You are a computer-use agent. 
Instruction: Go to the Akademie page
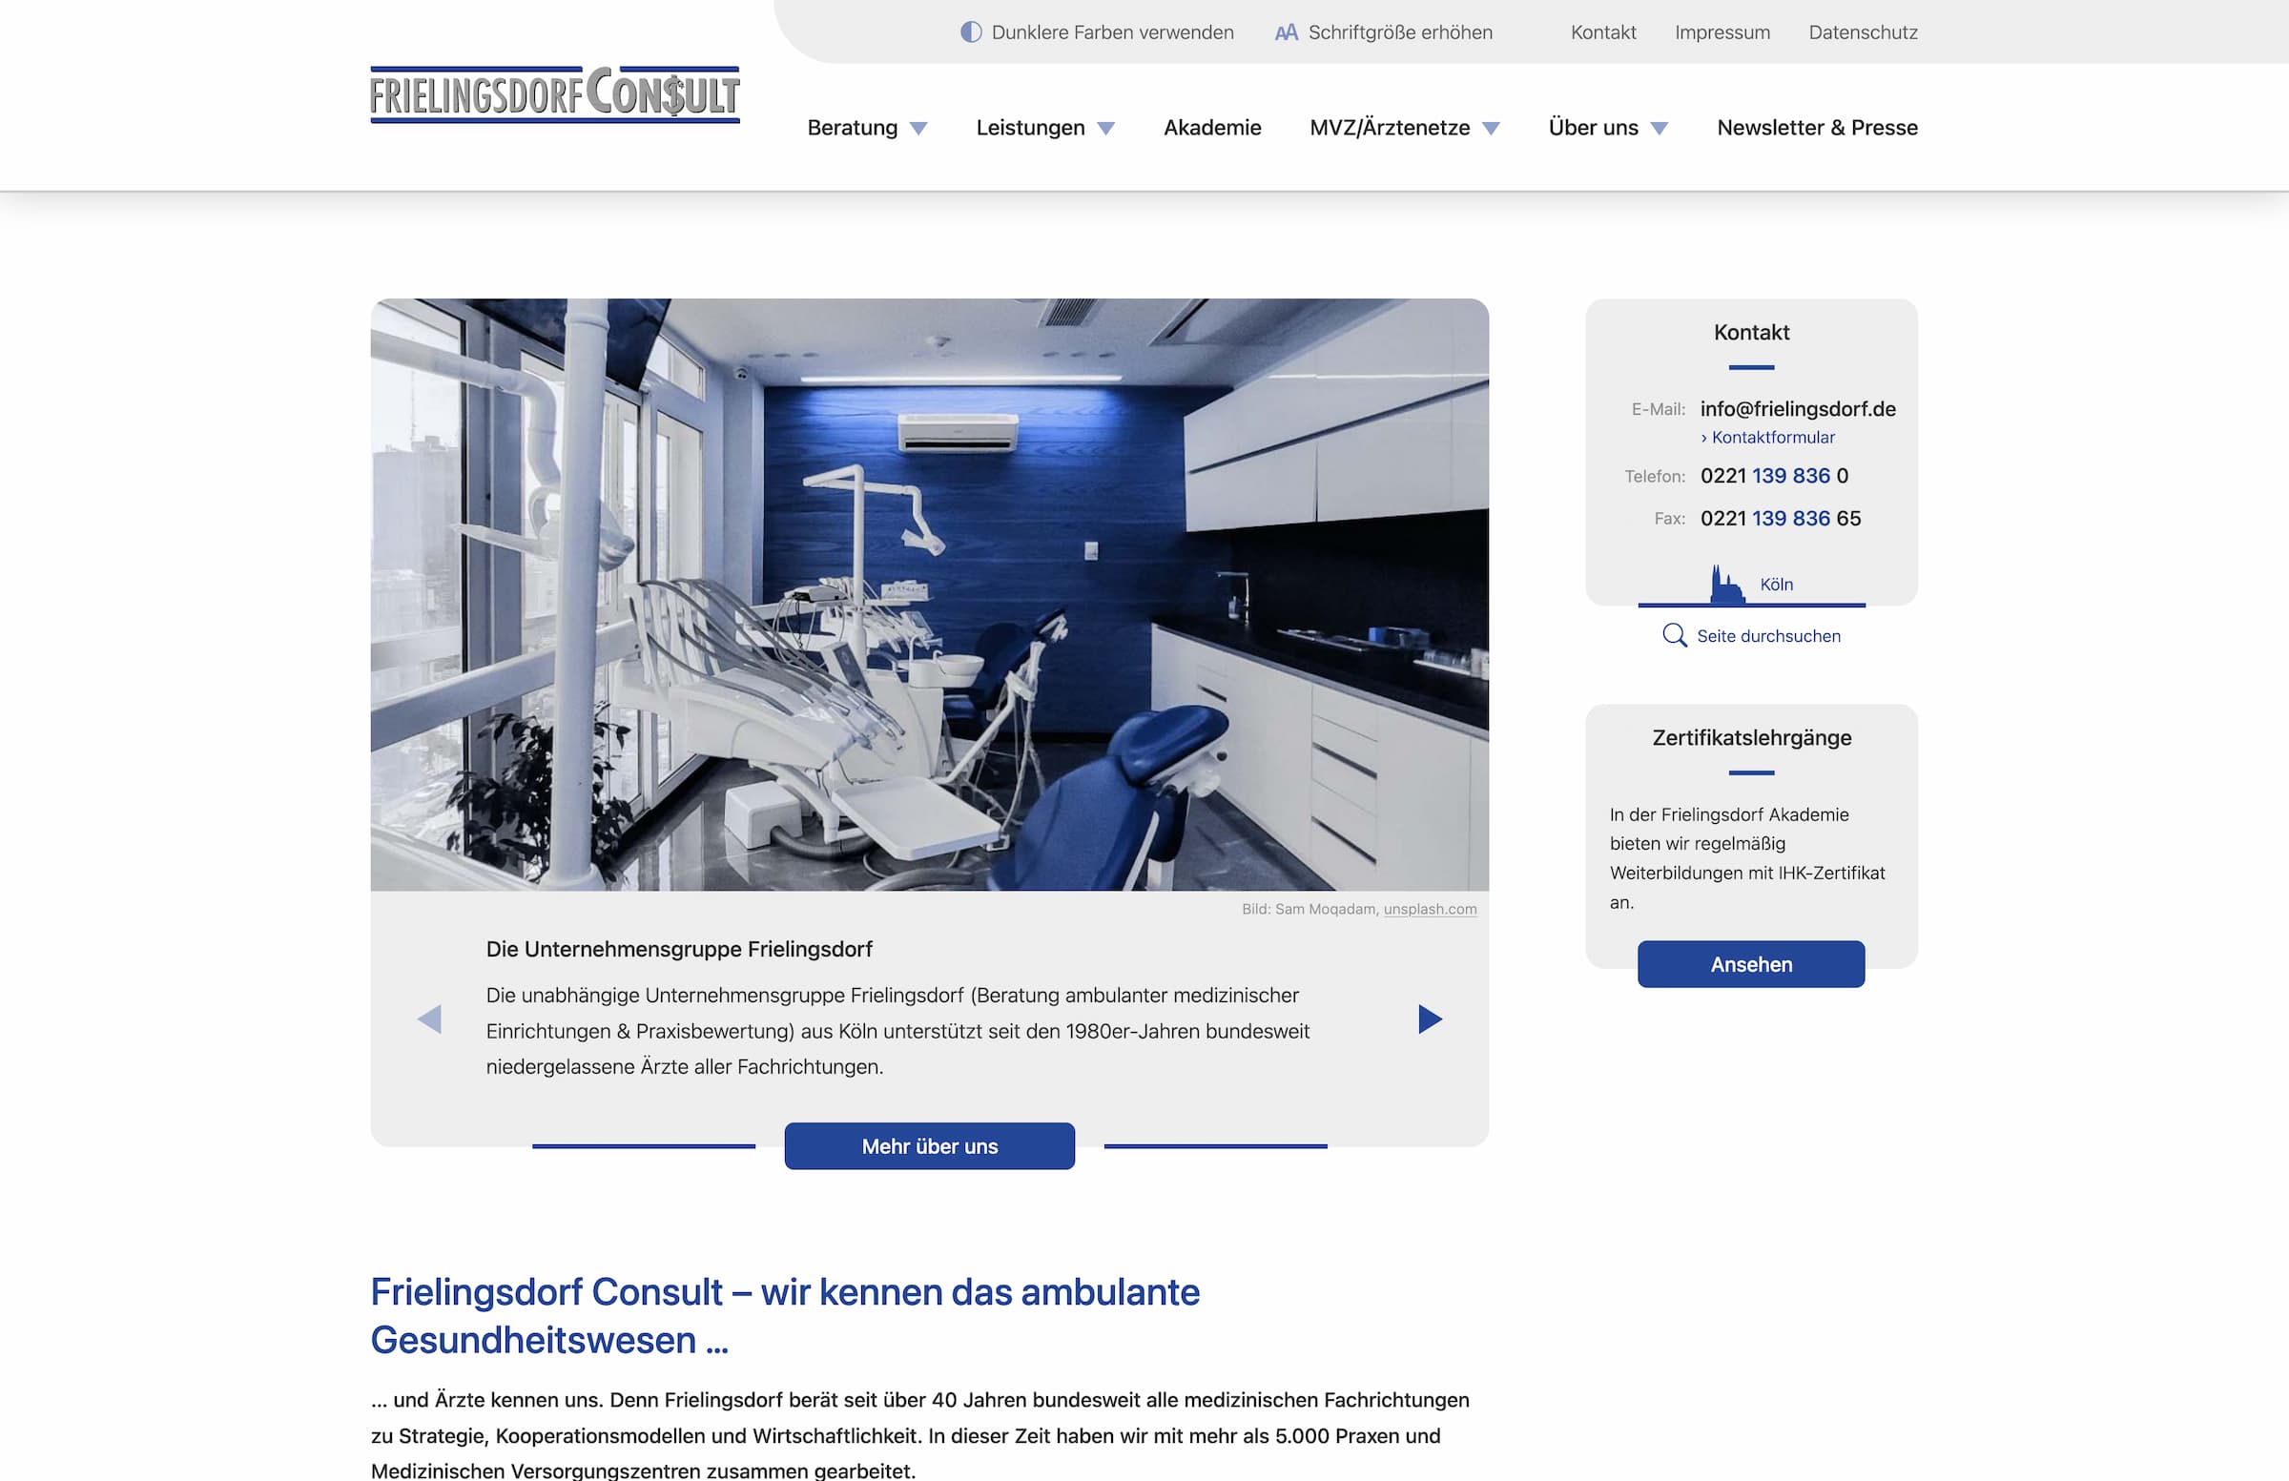tap(1212, 127)
